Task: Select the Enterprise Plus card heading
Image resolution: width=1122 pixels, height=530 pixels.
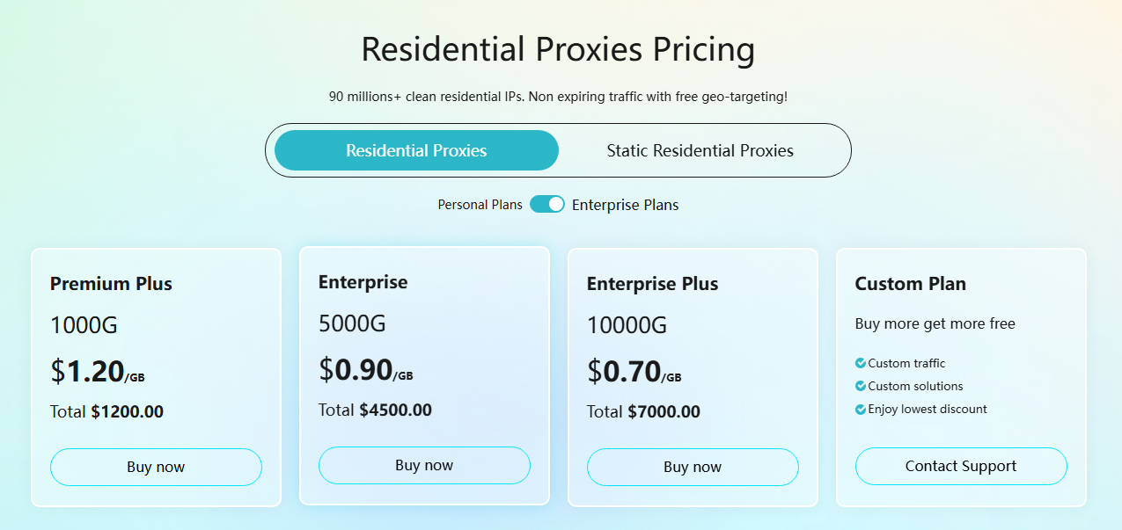Action: (652, 283)
